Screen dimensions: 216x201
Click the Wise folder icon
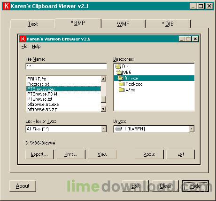coord(122,90)
